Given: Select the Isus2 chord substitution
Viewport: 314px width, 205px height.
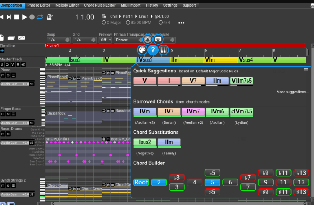Looking at the screenshot, I should click(x=145, y=143).
